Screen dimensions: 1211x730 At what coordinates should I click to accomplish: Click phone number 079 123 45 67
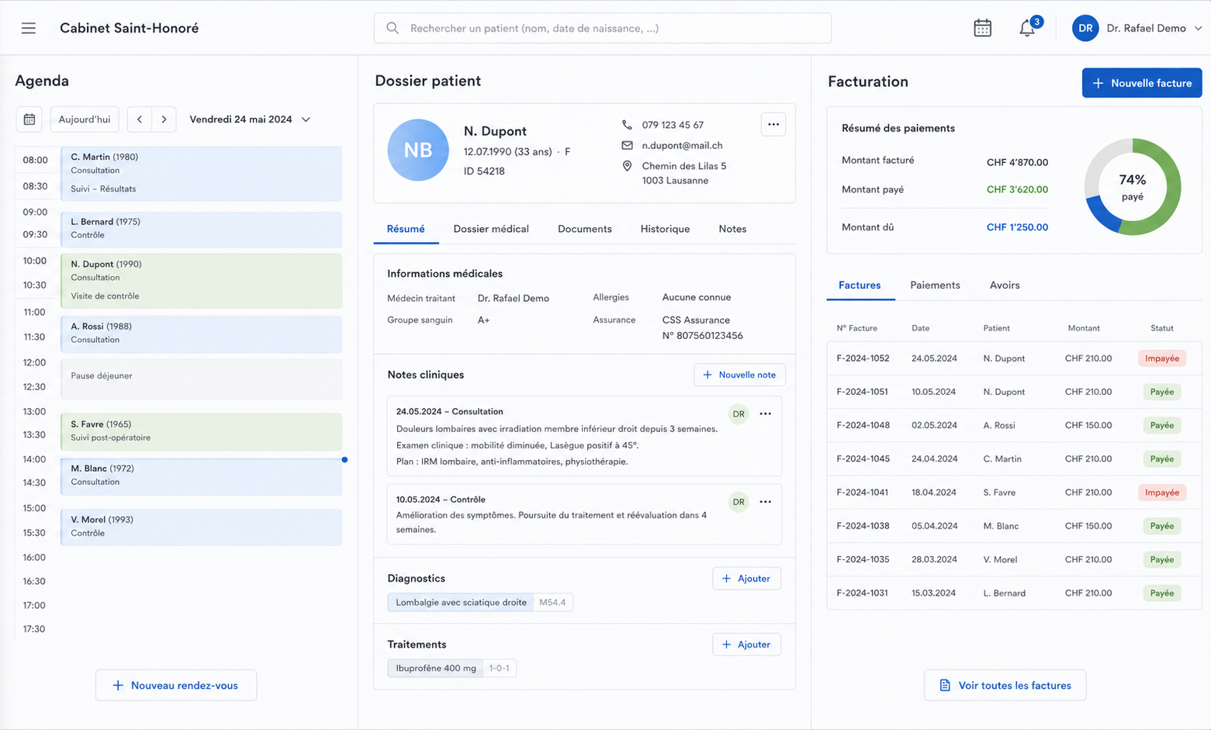673,125
